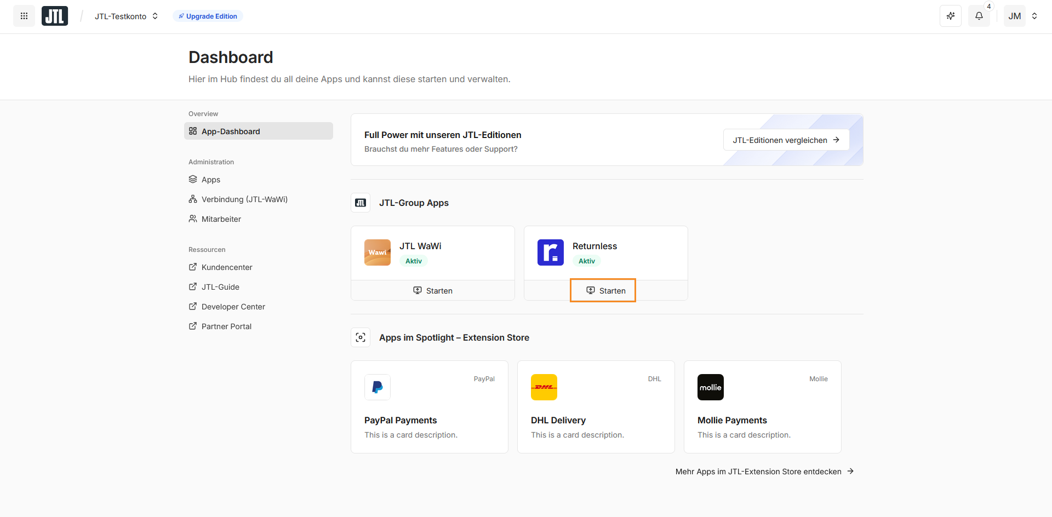Open the Mitarbeiter page
Viewport: 1052px width, 517px height.
221,219
